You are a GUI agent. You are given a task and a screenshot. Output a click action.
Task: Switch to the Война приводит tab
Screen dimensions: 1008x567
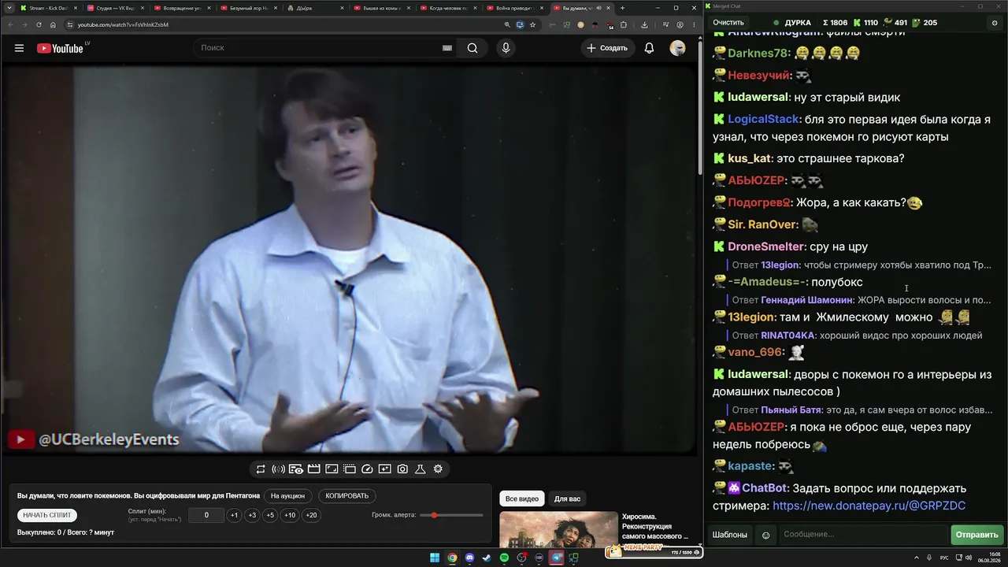click(x=514, y=8)
